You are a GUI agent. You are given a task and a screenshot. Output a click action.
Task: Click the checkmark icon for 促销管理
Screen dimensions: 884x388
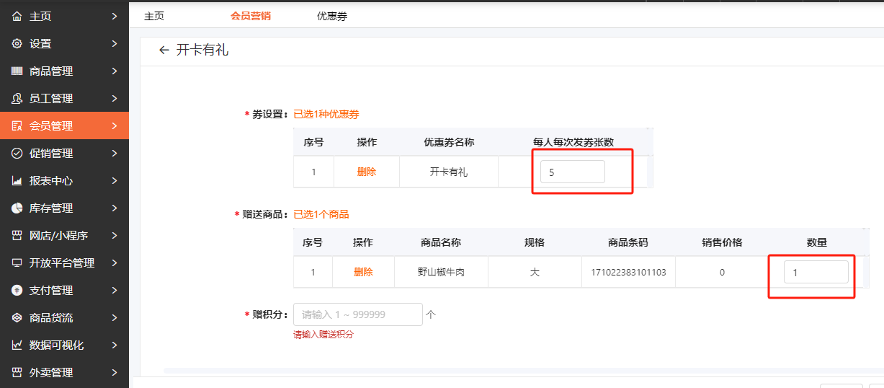(x=17, y=154)
